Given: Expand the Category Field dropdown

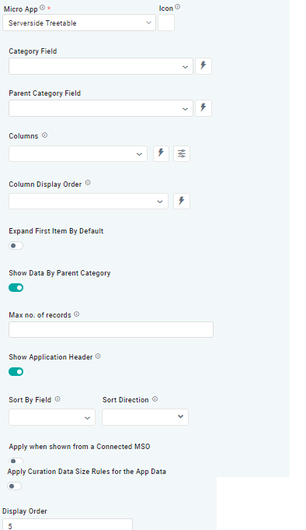Looking at the screenshot, I should 101,66.
